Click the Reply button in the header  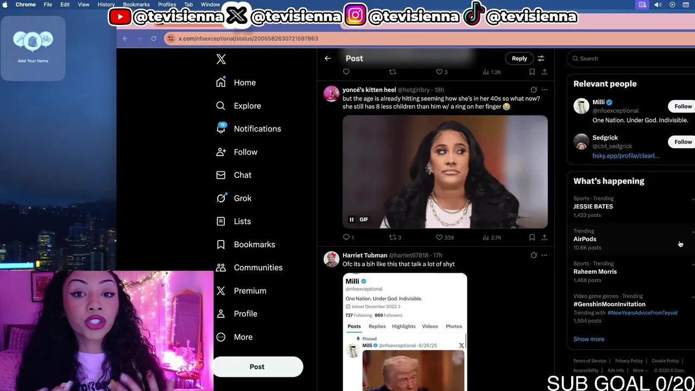pos(519,58)
